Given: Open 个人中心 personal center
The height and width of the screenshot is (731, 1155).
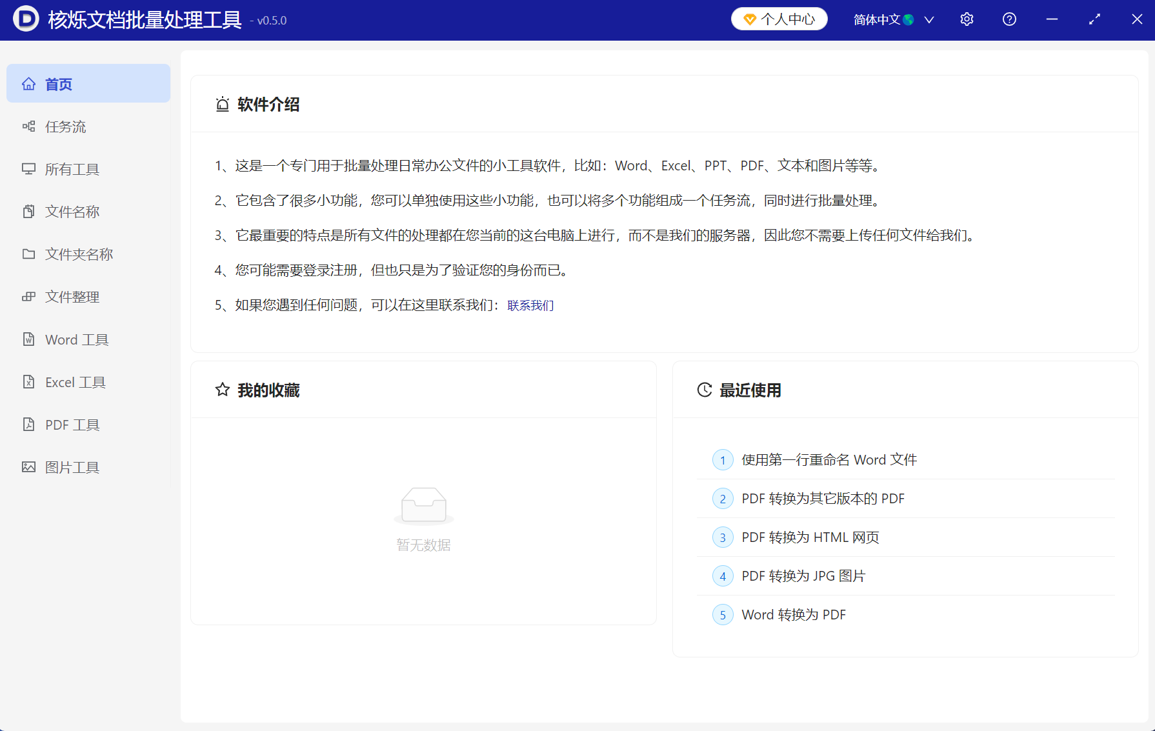Looking at the screenshot, I should pos(779,19).
